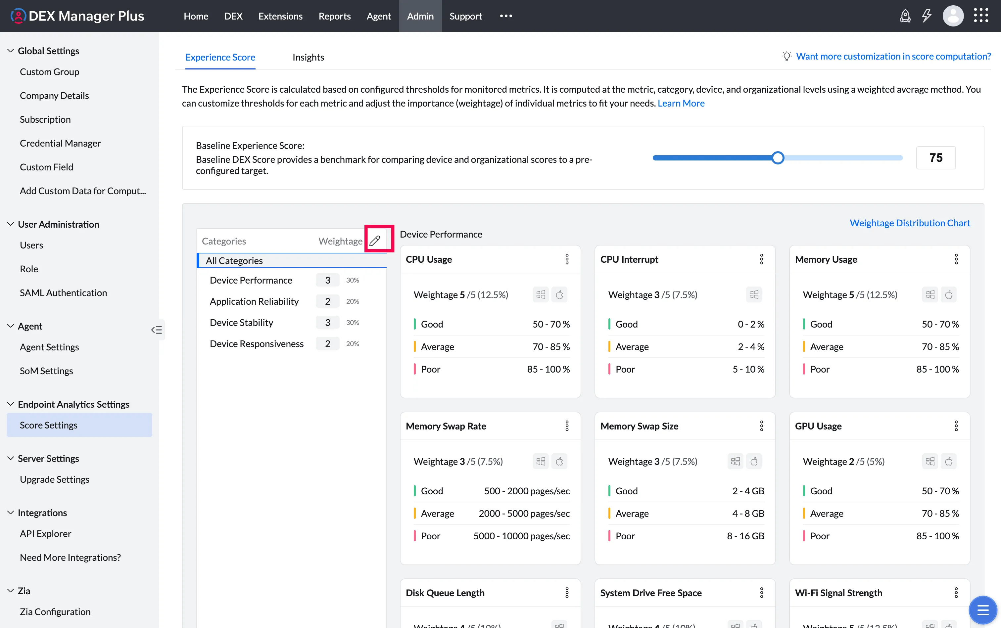
Task: Switch to the Insights tab
Action: (x=308, y=57)
